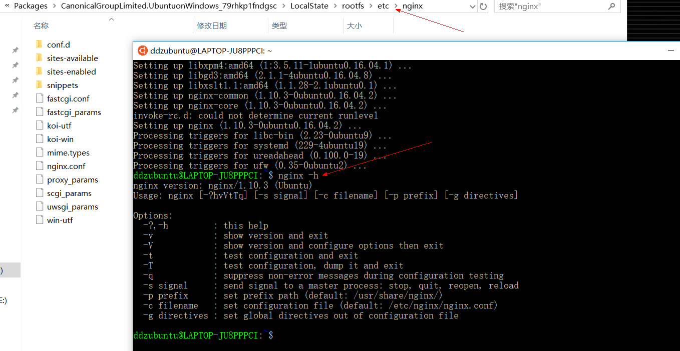Sort by the 修改日期 column header
The image size is (680, 351).
[x=212, y=25]
